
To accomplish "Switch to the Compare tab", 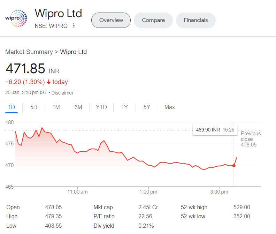I will coord(153,20).
